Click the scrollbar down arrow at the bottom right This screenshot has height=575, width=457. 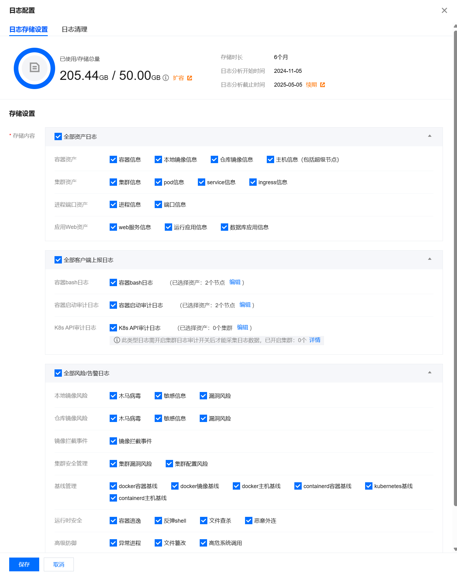(x=455, y=549)
